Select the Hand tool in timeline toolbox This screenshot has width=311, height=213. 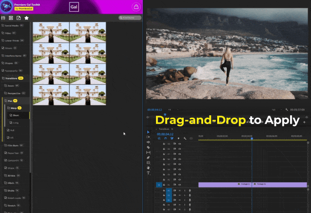148,168
